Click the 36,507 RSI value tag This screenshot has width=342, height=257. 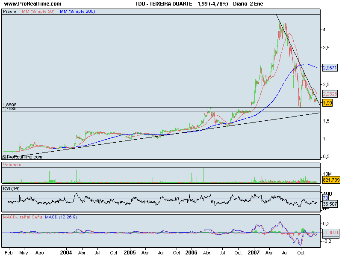(x=330, y=204)
